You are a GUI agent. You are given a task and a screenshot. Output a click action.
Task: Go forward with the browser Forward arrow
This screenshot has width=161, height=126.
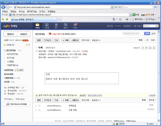click(x=8, y=7)
